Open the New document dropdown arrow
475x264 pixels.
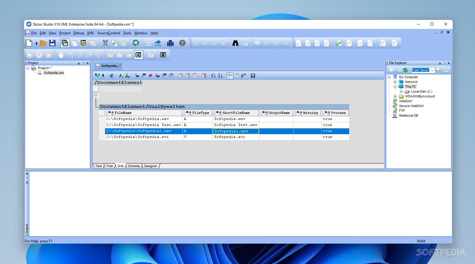(x=36, y=43)
